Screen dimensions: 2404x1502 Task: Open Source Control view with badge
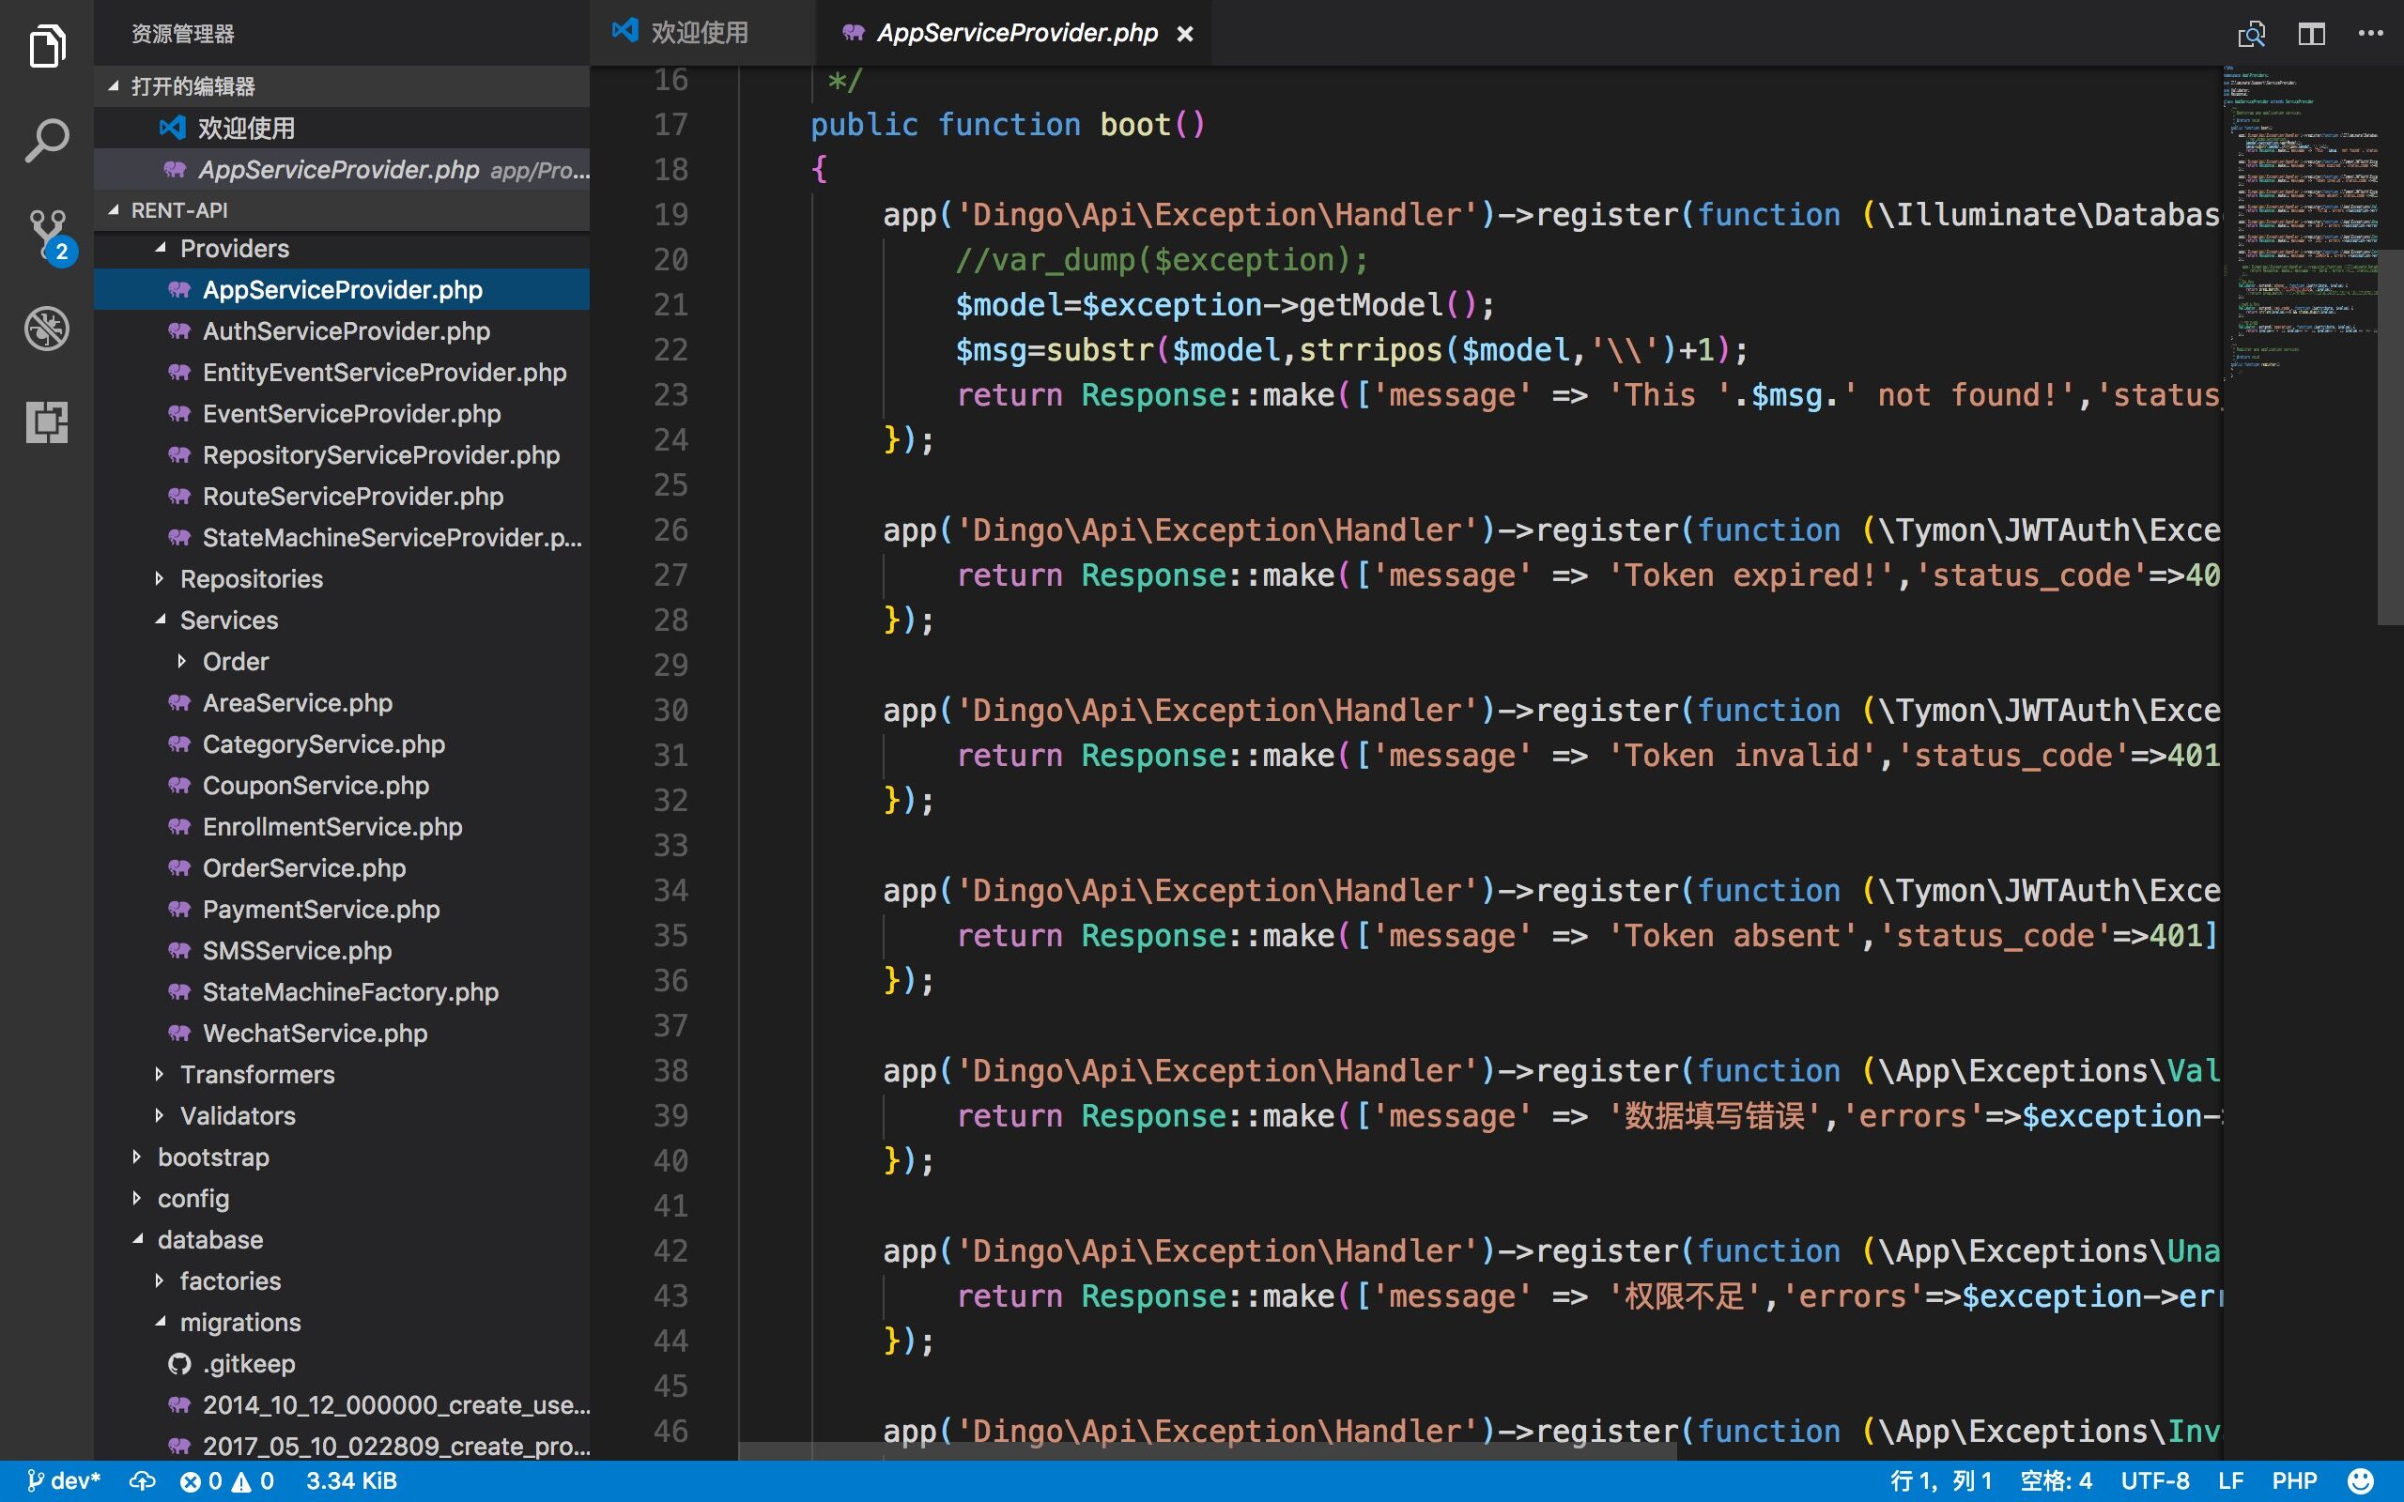coord(47,235)
